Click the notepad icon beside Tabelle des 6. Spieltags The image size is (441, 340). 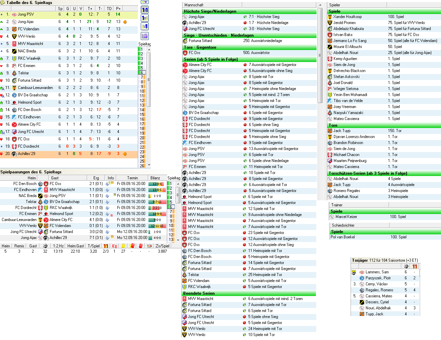[x=3, y=2]
